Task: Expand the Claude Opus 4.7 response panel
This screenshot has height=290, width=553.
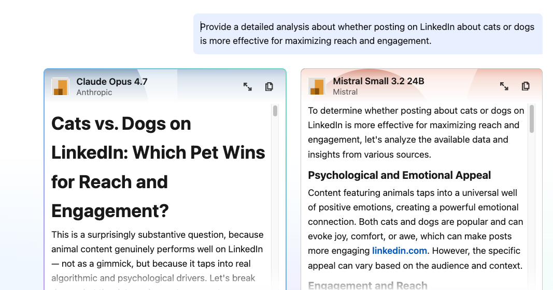Action: click(x=248, y=87)
